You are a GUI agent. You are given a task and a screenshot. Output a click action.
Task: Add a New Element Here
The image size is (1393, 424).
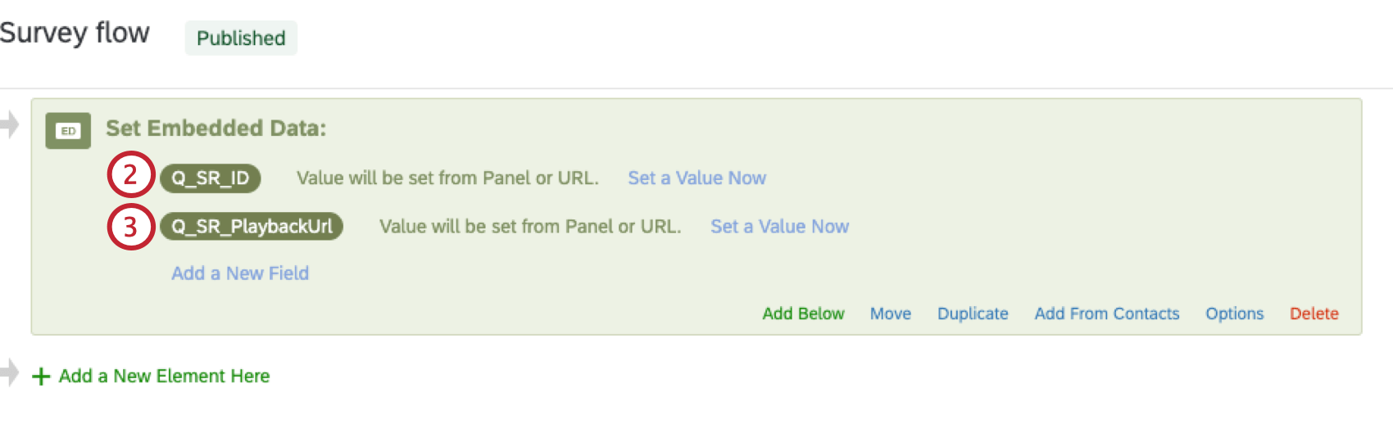(x=164, y=377)
